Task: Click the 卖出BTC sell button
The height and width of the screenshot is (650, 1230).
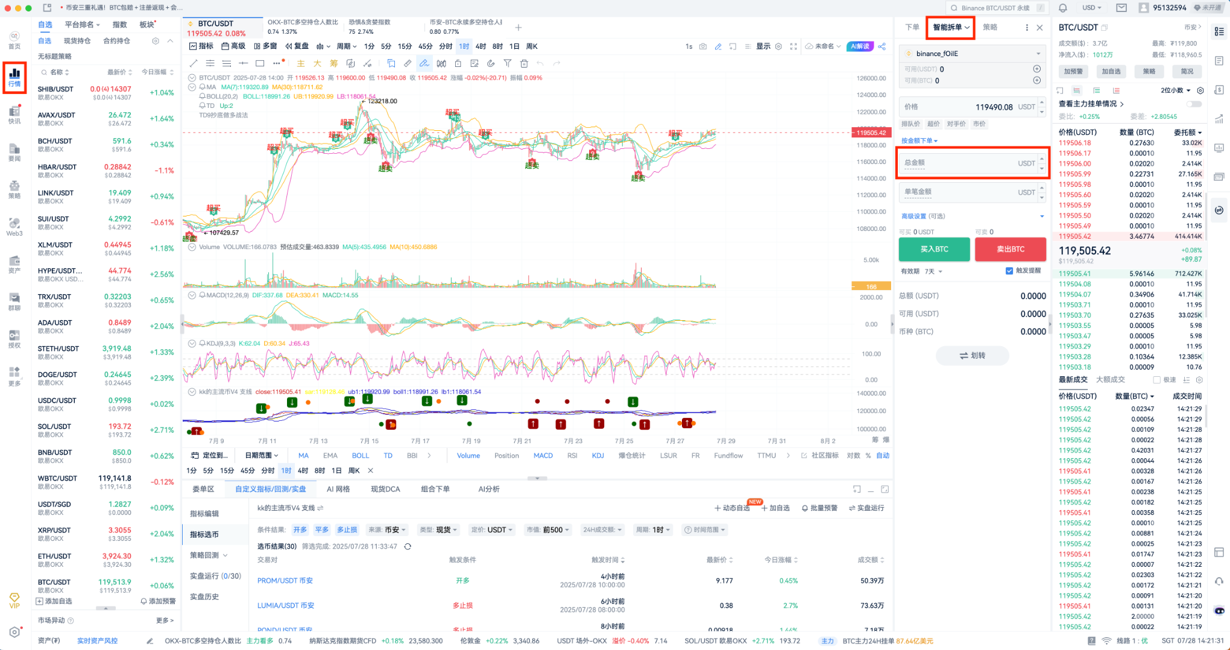Action: (1011, 249)
